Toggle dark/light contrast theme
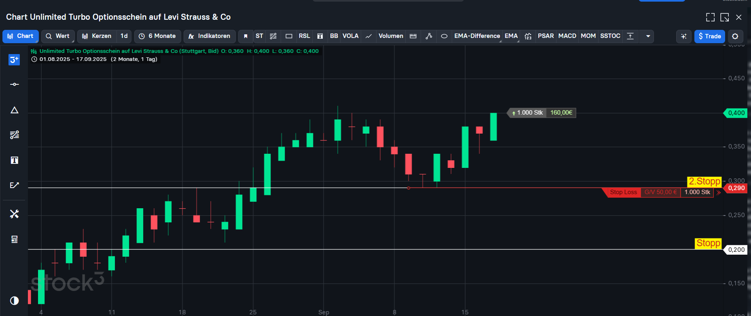 pos(14,301)
